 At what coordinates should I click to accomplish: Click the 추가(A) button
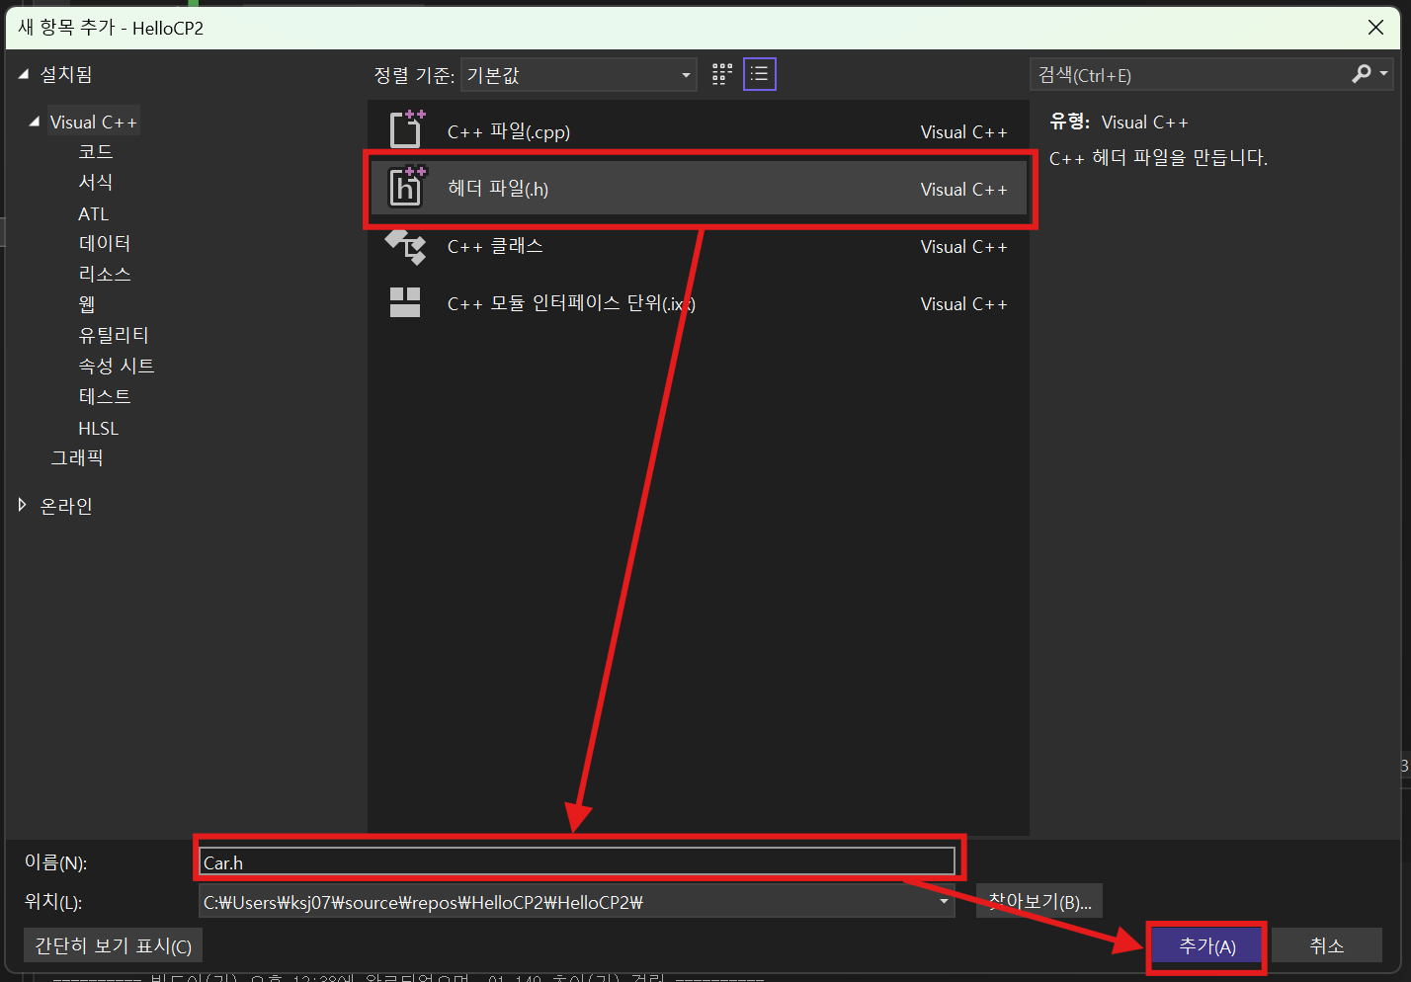(1207, 945)
